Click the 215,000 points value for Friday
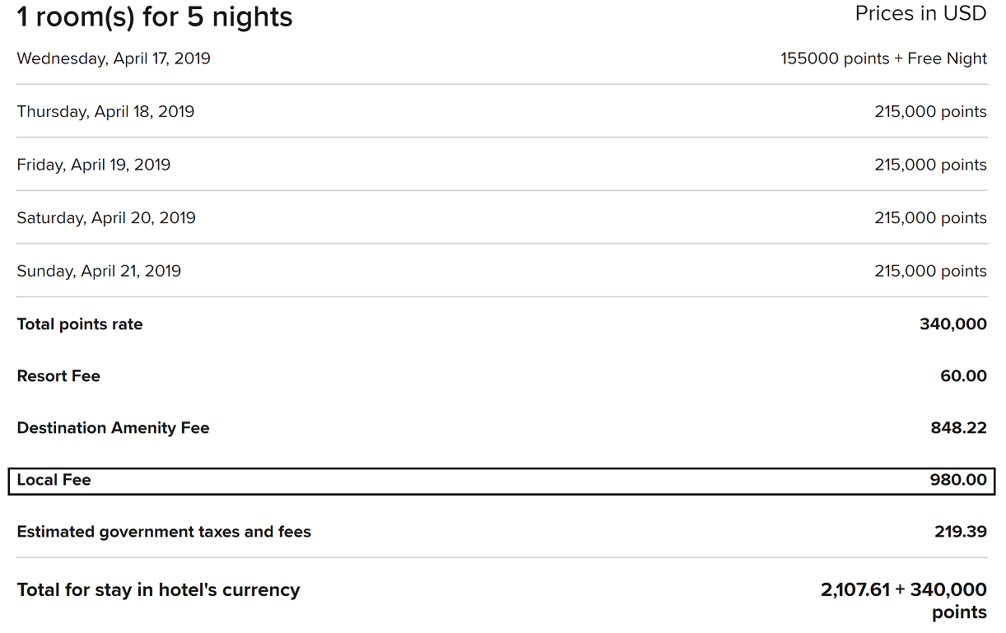The image size is (1006, 633). pyautogui.click(x=930, y=165)
